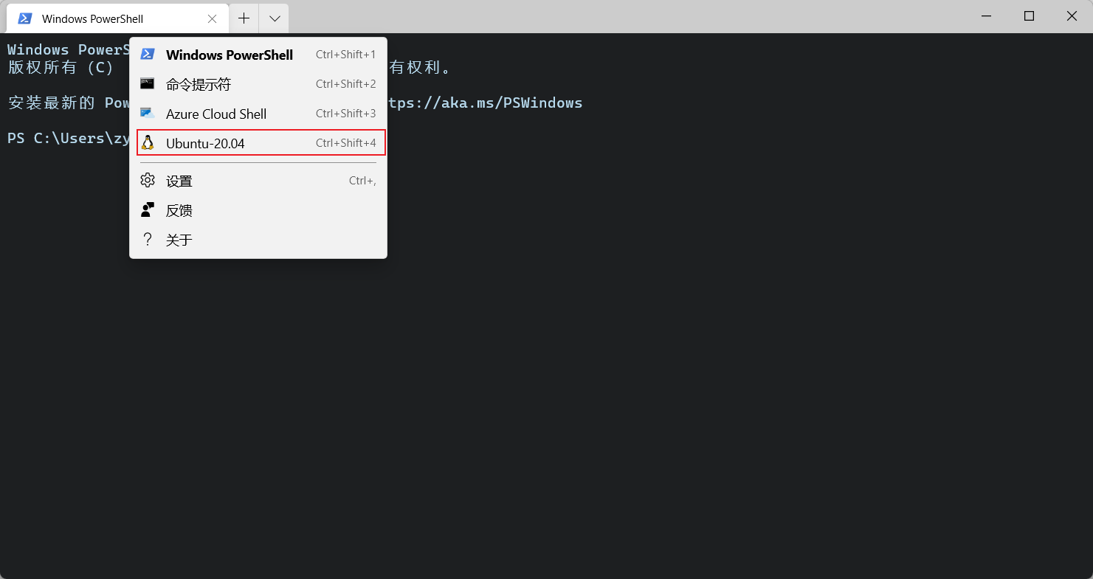Click the Ubuntu penguin icon
The width and height of the screenshot is (1093, 579).
pos(148,142)
